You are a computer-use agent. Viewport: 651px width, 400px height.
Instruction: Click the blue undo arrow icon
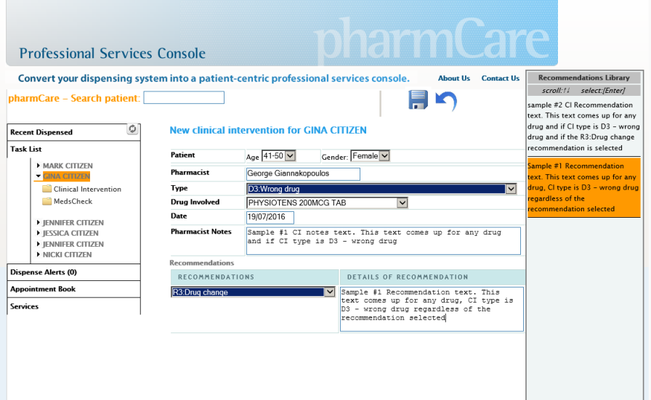coord(446,101)
